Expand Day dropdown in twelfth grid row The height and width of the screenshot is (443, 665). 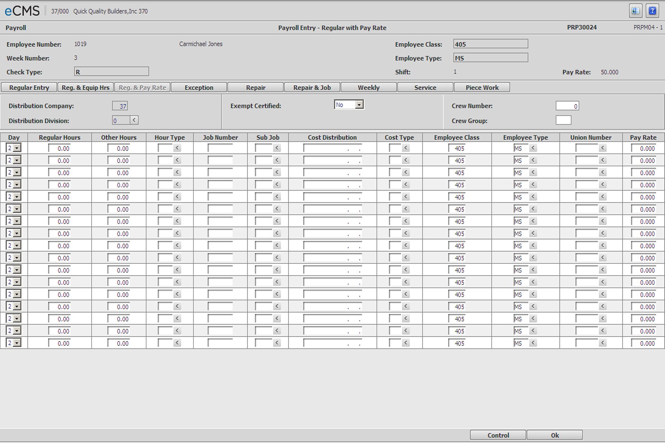17,282
